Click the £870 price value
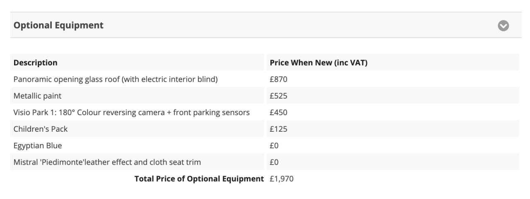530x199 pixels. 278,79
